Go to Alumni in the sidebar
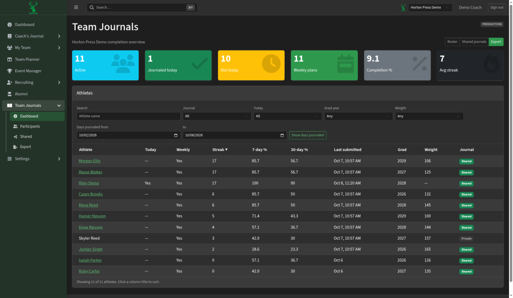The width and height of the screenshot is (513, 298). coord(34,94)
